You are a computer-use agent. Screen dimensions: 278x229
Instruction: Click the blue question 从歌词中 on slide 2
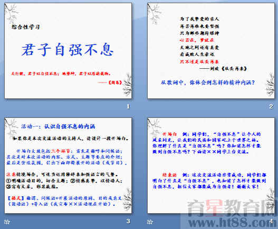click(208, 83)
